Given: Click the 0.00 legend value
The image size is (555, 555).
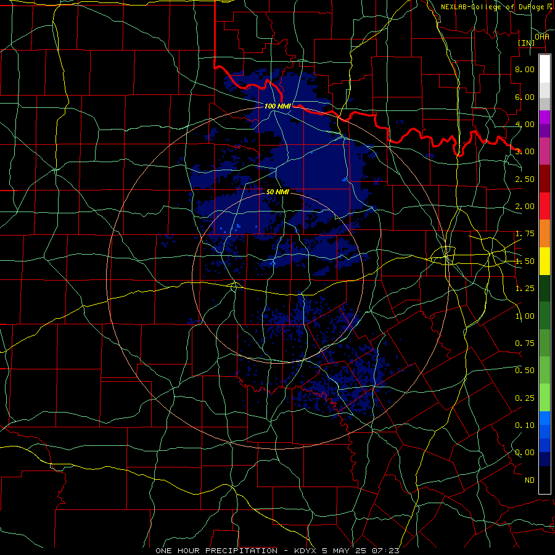Looking at the screenshot, I should (525, 453).
